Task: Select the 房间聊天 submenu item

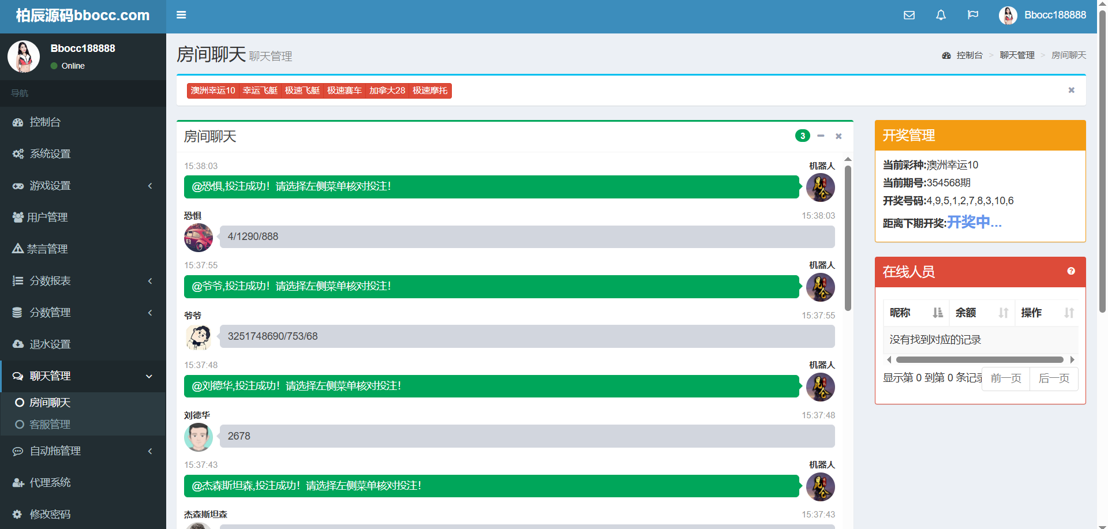Action: (83, 403)
